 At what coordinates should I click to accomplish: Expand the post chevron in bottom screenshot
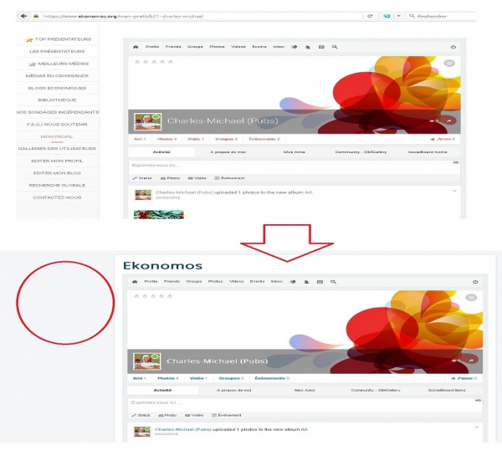(476, 428)
